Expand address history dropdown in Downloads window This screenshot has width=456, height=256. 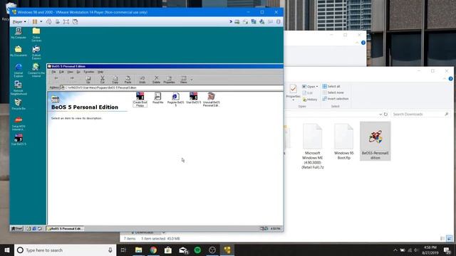[380, 114]
